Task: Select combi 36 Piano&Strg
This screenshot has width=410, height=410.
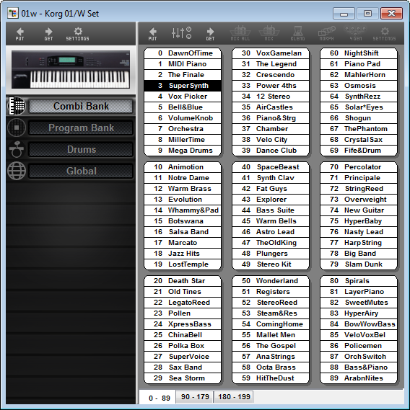Action: [271, 118]
